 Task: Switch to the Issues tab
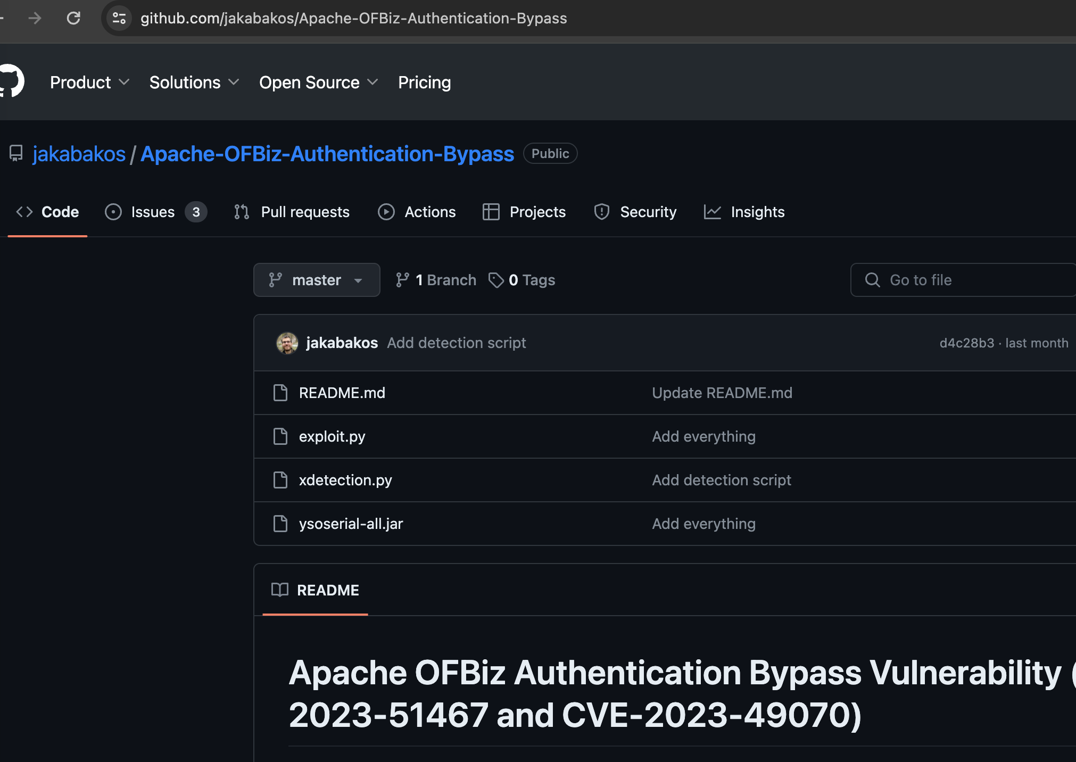155,212
